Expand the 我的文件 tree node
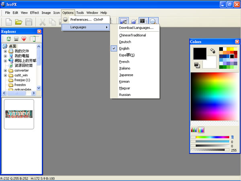Screen dimensions: 241x181 tap(5, 51)
